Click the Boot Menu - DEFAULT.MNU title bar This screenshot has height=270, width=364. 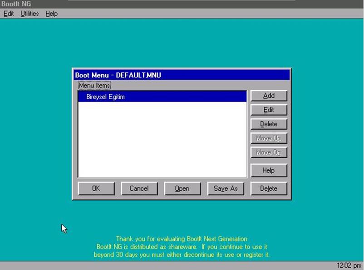point(182,75)
